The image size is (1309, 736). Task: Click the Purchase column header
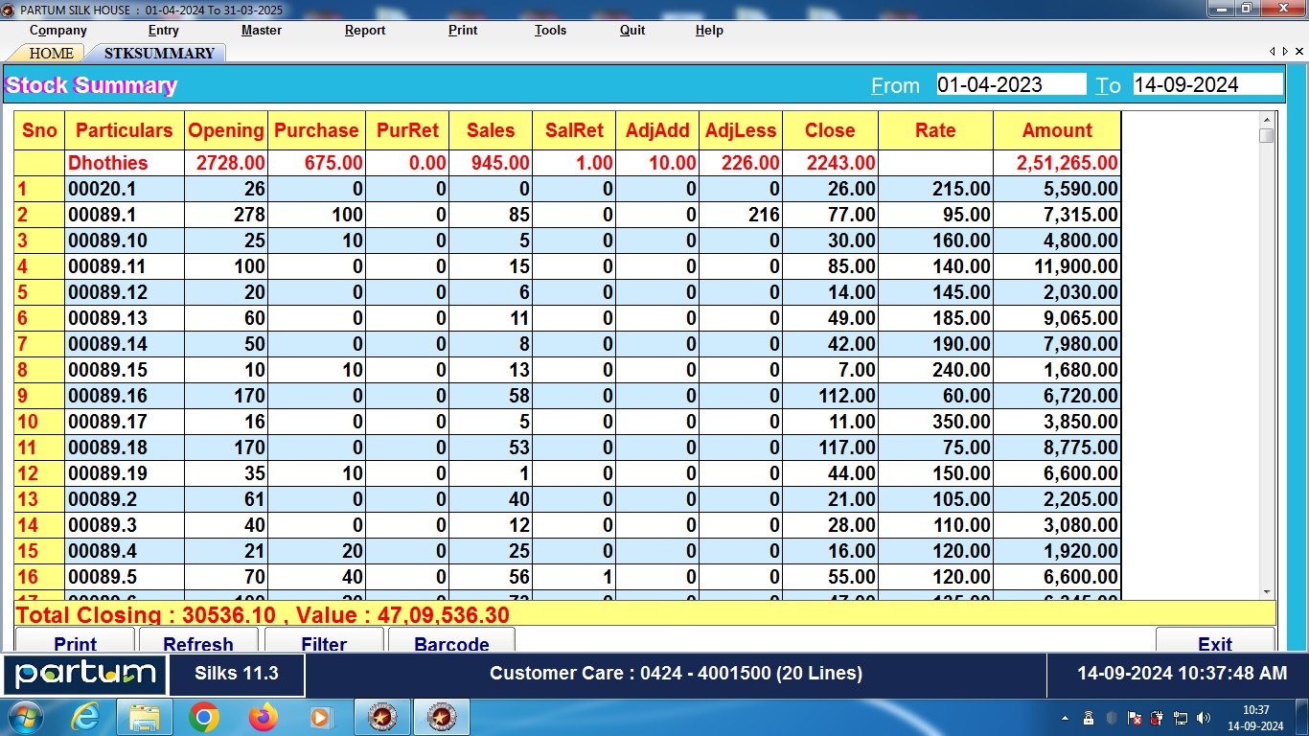click(316, 130)
